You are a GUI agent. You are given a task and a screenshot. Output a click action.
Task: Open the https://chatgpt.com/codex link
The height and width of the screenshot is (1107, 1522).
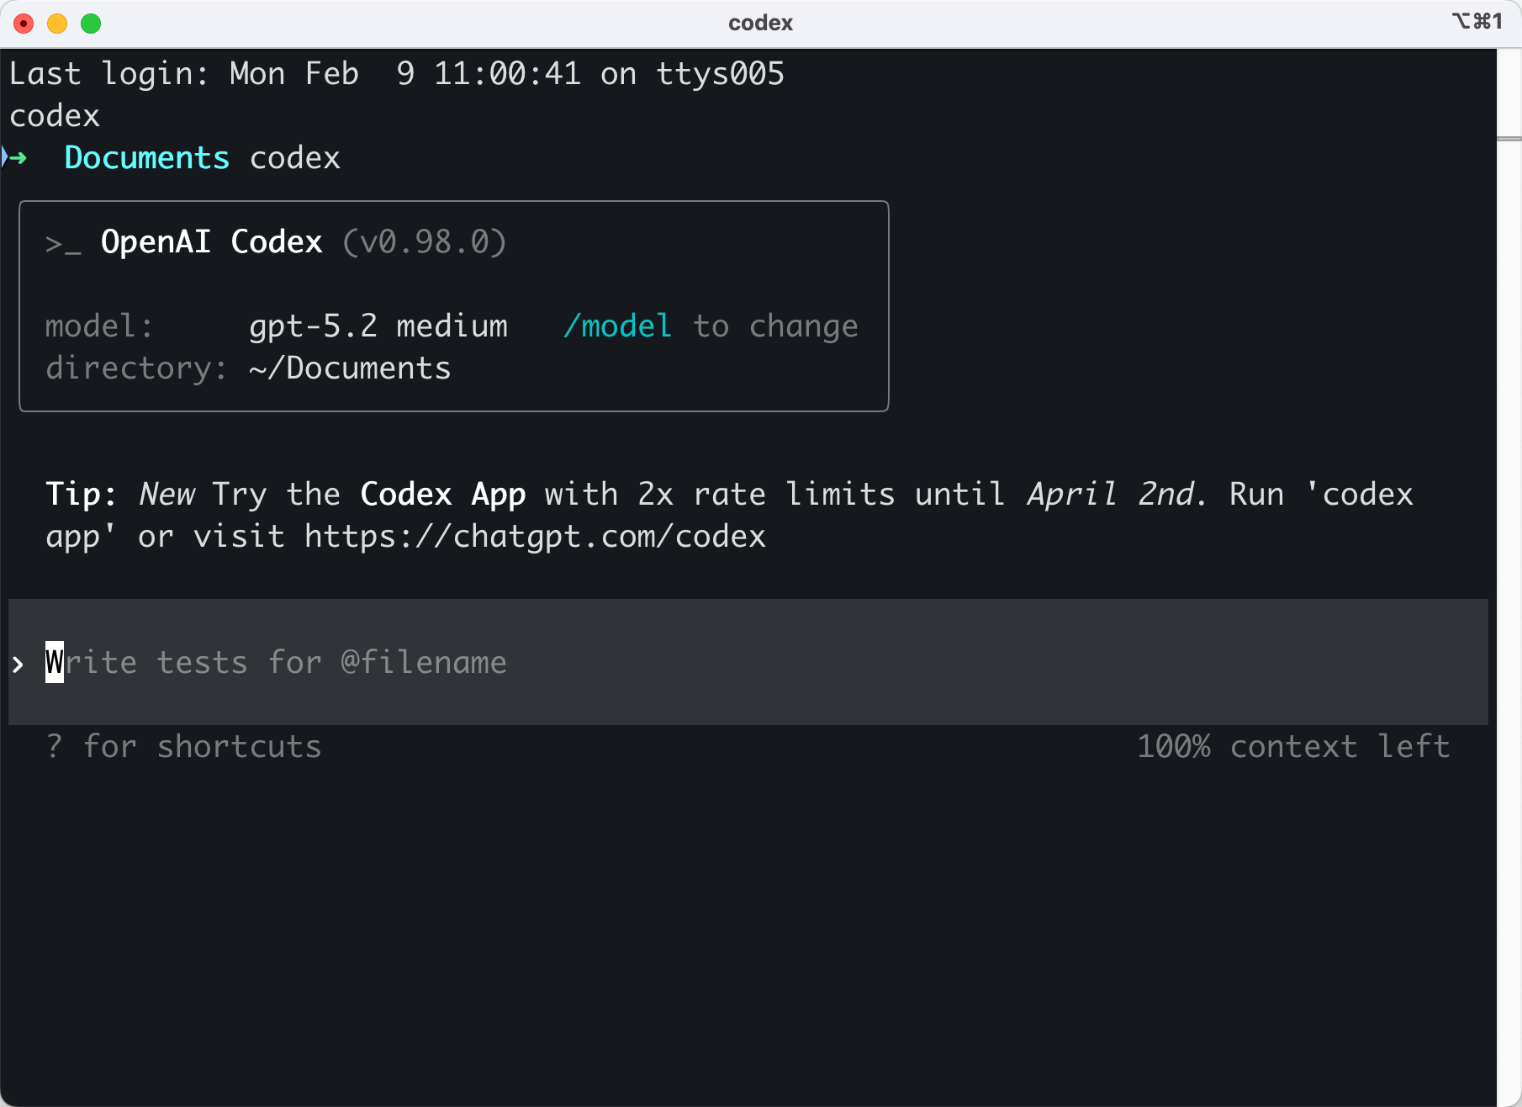(535, 537)
